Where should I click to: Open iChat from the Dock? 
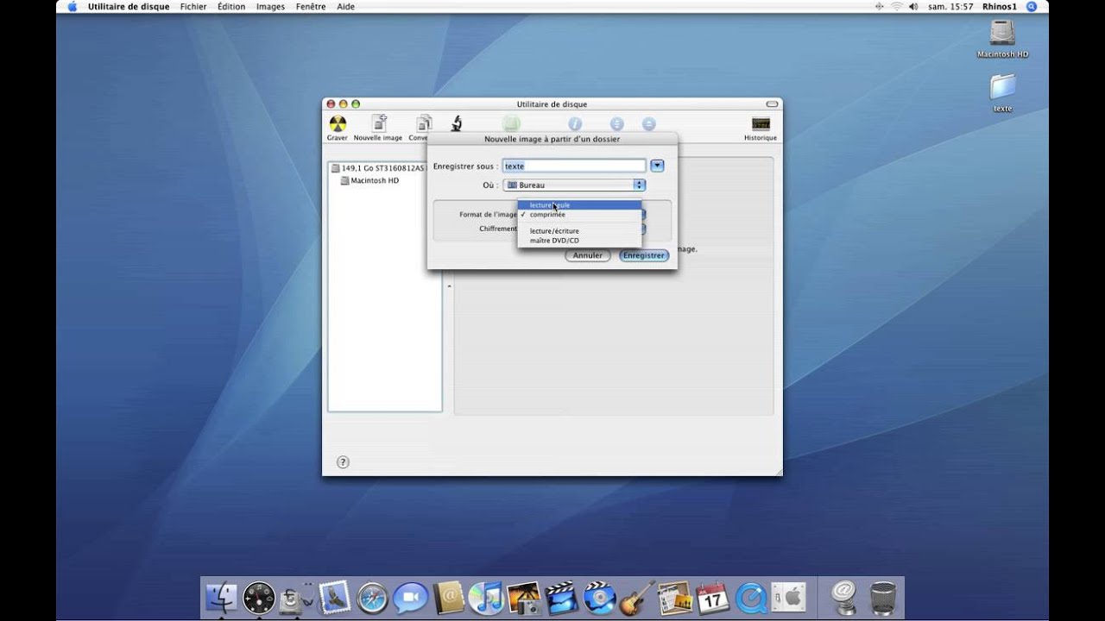pyautogui.click(x=410, y=597)
